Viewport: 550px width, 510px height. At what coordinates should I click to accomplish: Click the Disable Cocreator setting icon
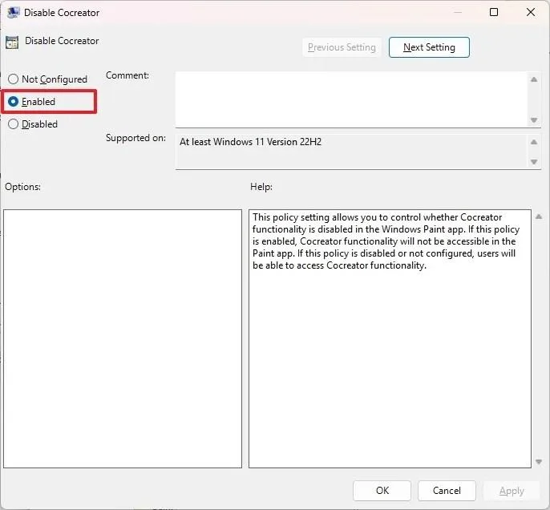coord(12,42)
